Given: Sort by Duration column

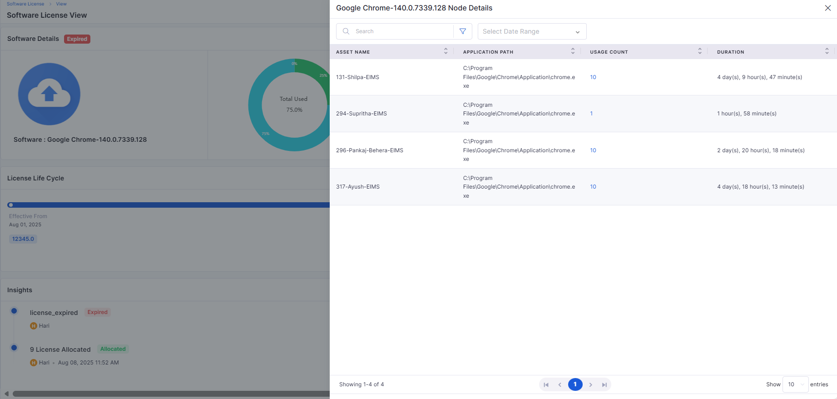Looking at the screenshot, I should (x=827, y=51).
